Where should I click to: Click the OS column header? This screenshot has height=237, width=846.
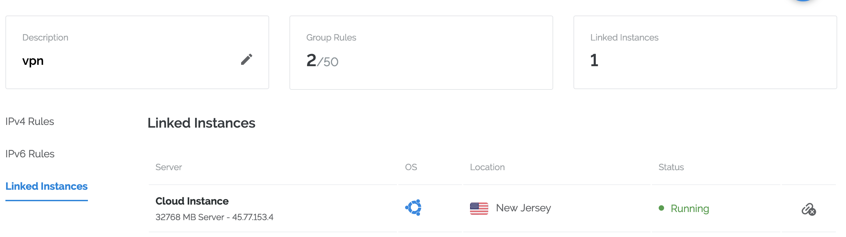(x=411, y=167)
